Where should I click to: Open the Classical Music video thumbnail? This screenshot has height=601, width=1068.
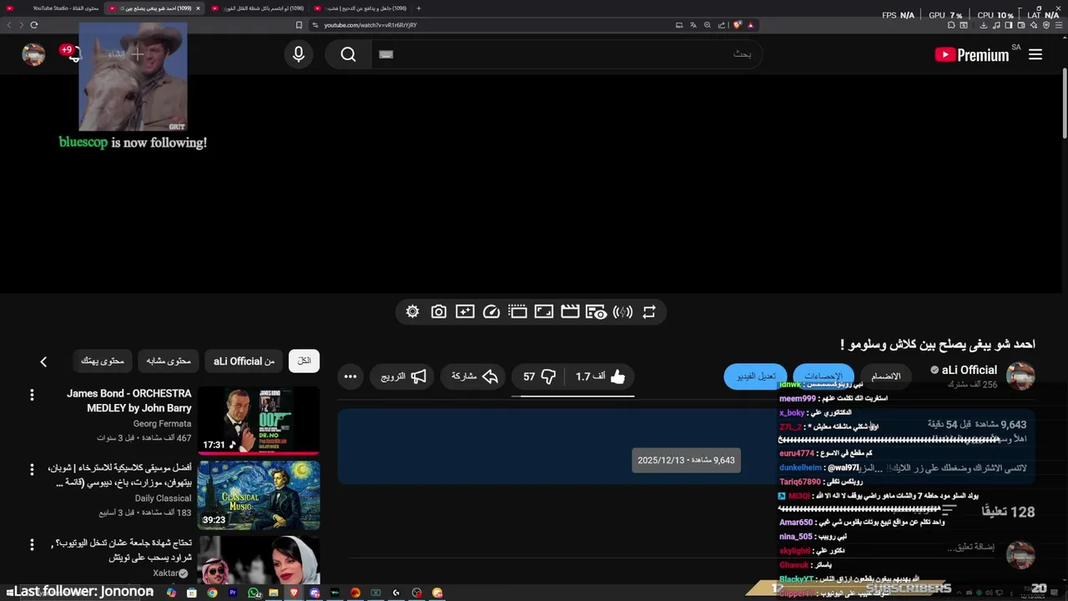pos(259,495)
